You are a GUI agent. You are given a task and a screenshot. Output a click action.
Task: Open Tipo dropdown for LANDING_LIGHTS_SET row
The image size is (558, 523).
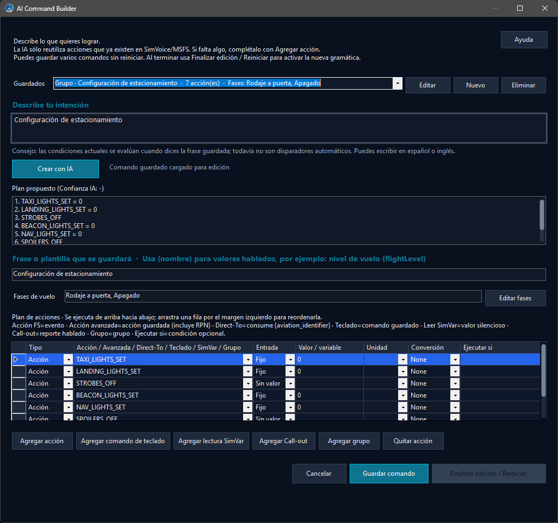click(68, 371)
